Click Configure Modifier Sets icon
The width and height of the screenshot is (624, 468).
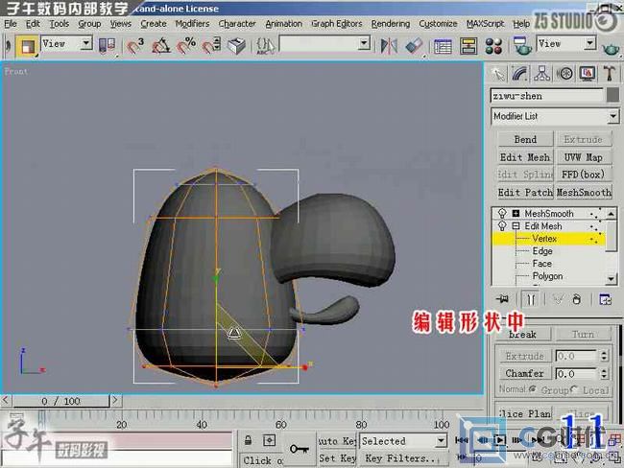tap(606, 299)
